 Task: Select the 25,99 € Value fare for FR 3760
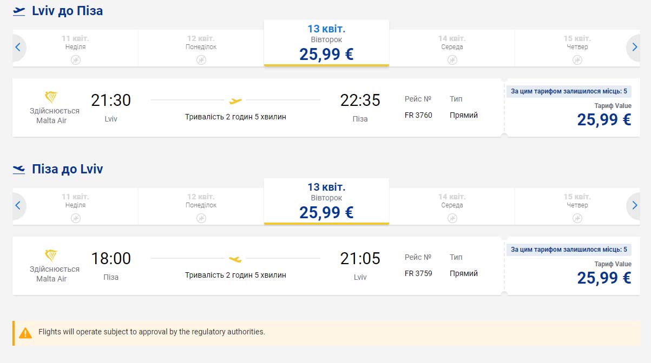(603, 119)
